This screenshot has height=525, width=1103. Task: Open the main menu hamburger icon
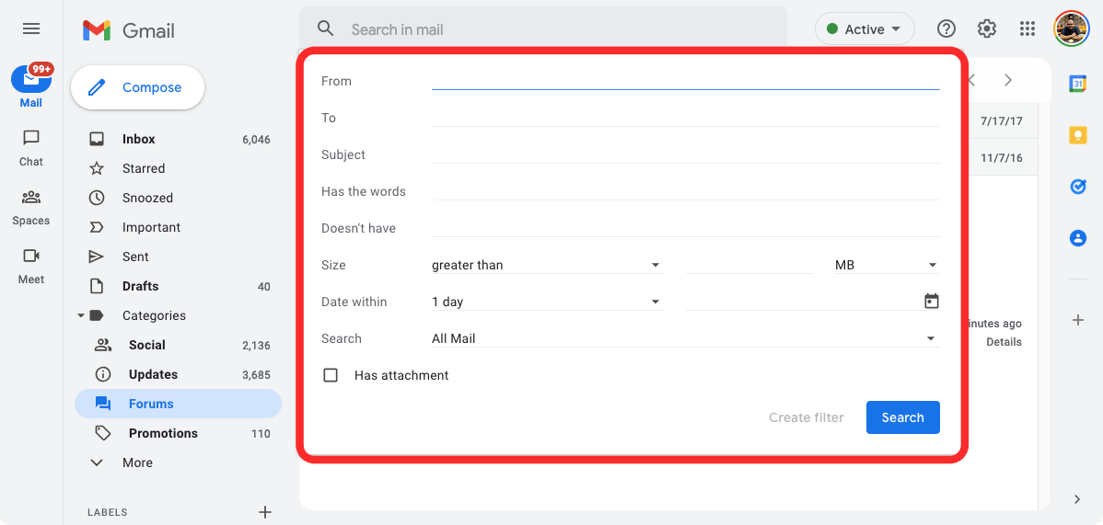point(31,29)
